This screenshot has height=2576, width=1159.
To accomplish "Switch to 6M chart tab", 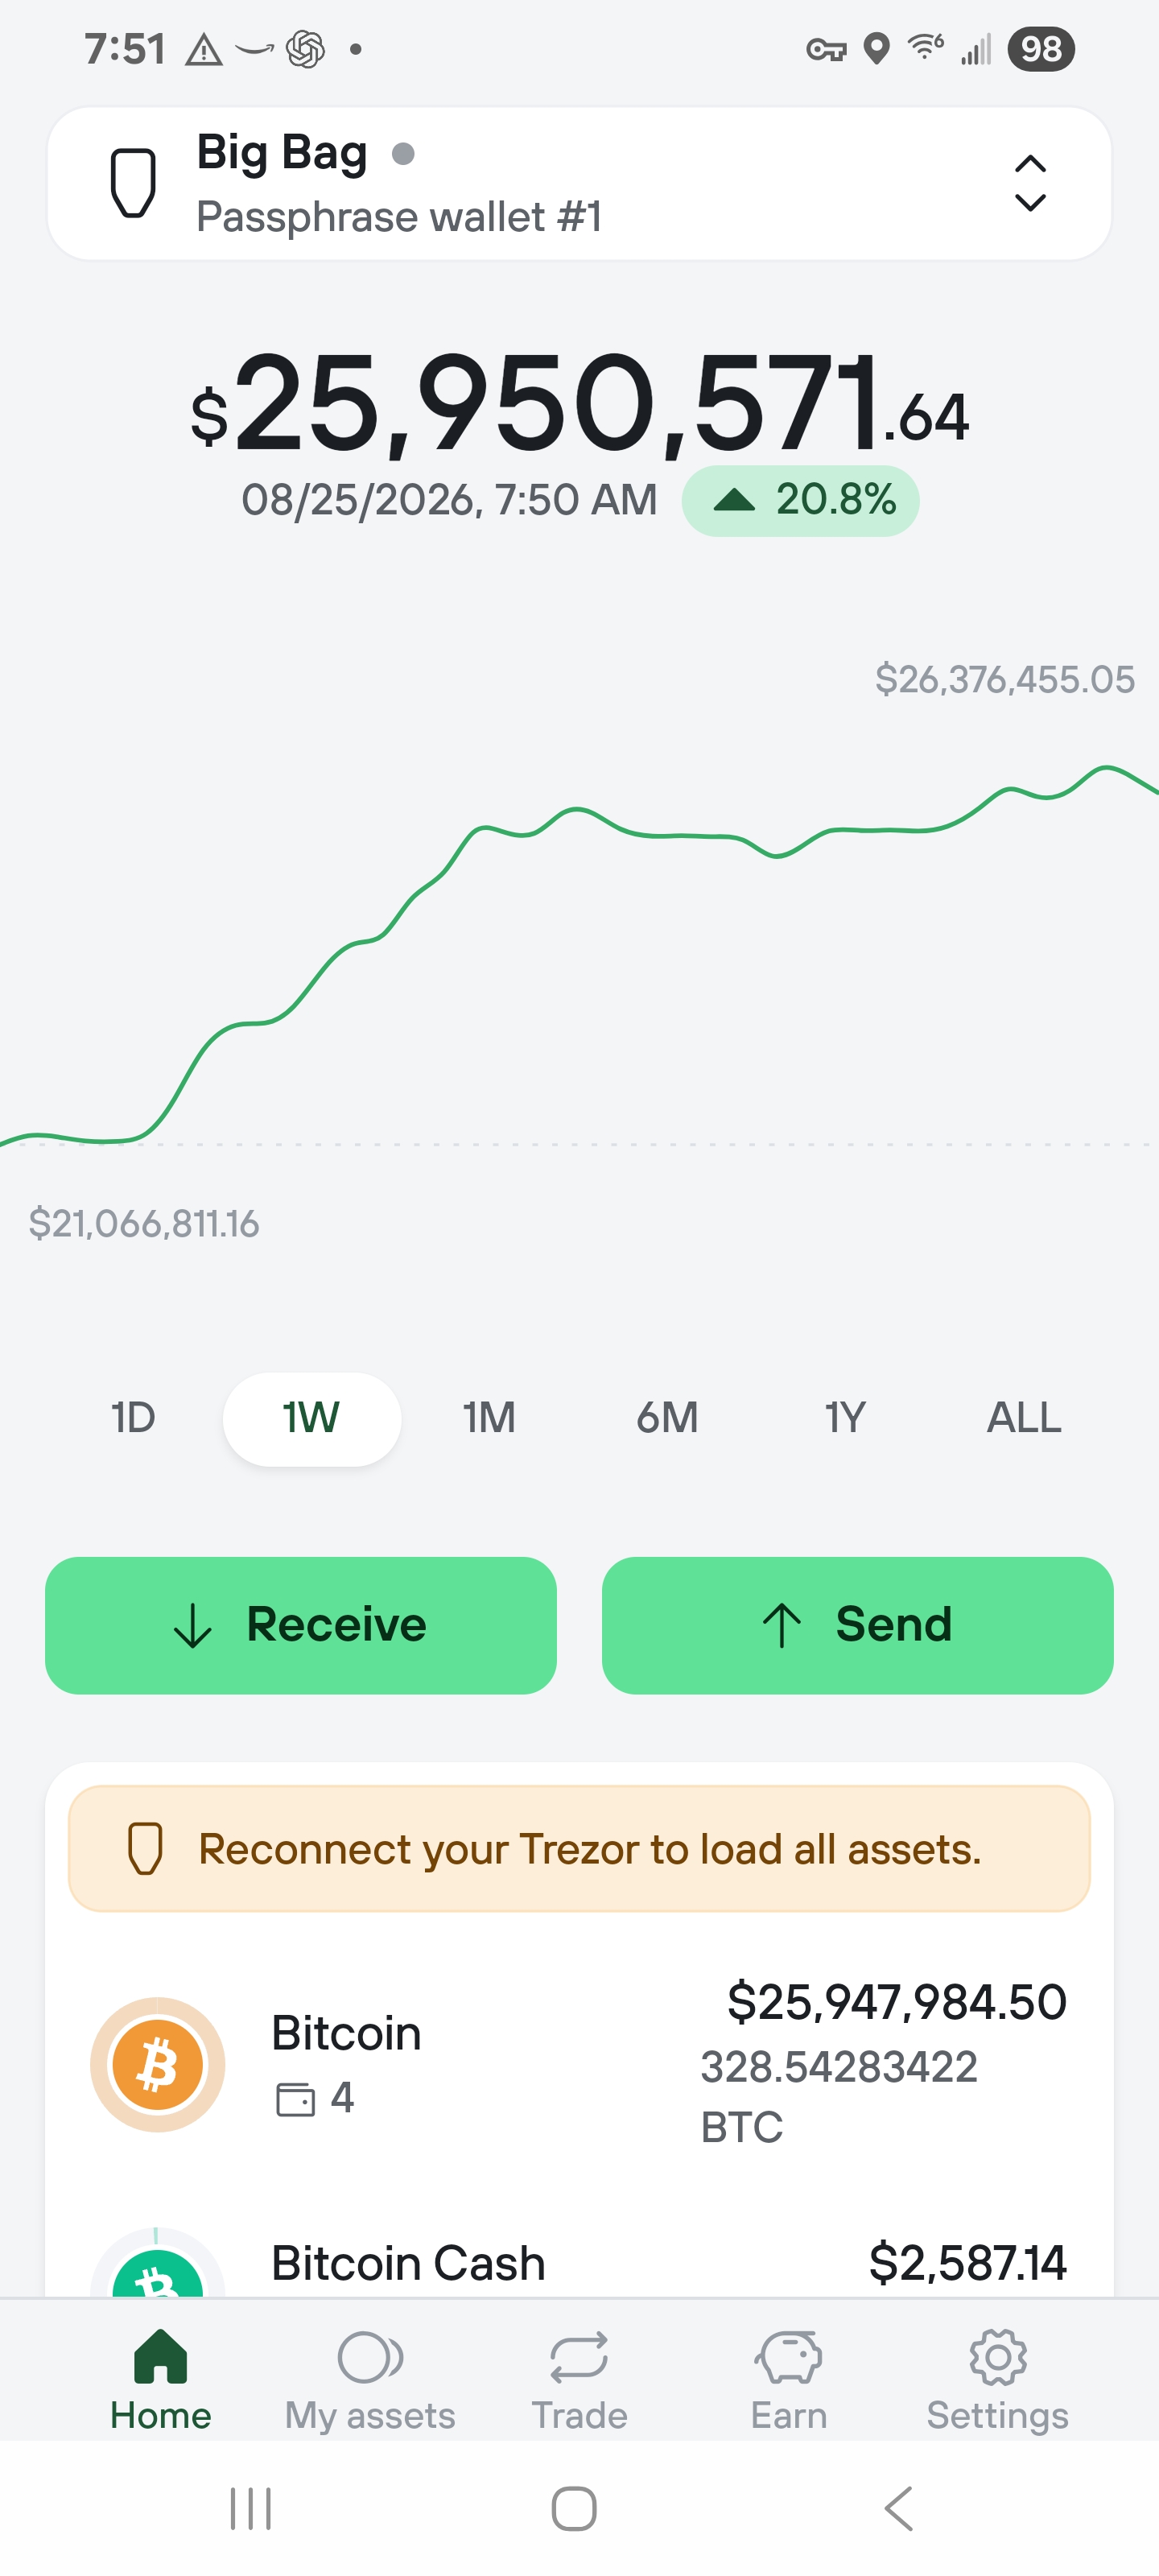I will click(x=667, y=1417).
